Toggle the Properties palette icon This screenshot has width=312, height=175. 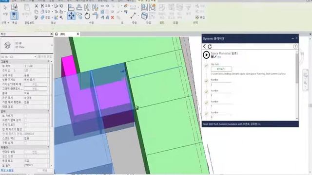[14, 16]
